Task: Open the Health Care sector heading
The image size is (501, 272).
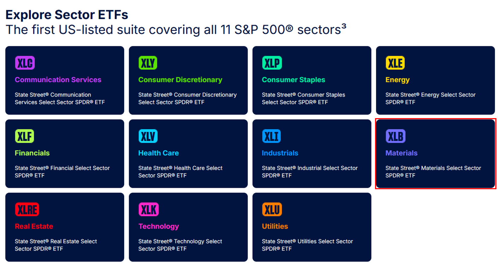Action: click(159, 153)
